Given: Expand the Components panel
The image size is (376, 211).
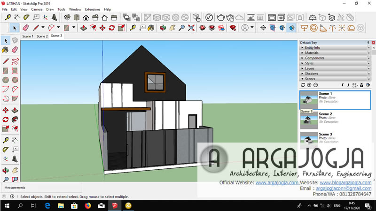Looking at the screenshot, I should click(335, 58).
